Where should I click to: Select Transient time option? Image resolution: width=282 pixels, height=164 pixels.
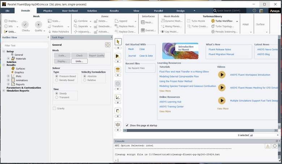click(57, 97)
